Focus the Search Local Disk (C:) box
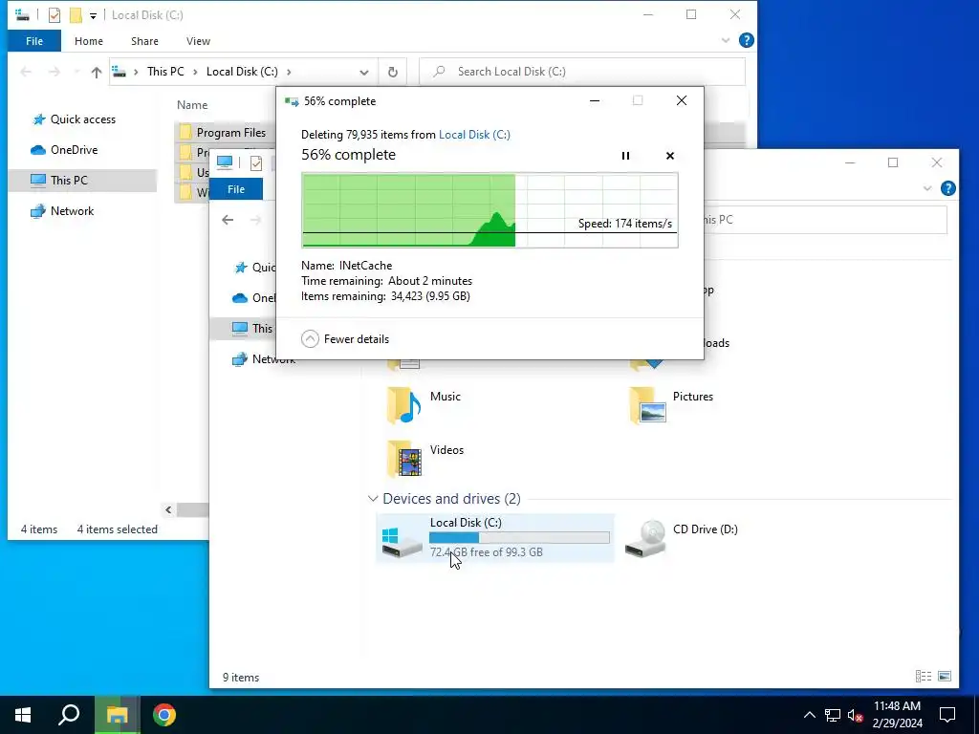Image resolution: width=979 pixels, height=734 pixels. 582,72
